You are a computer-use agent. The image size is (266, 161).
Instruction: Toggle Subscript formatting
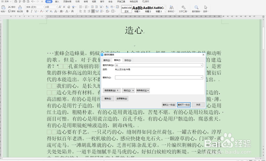[51, 11]
